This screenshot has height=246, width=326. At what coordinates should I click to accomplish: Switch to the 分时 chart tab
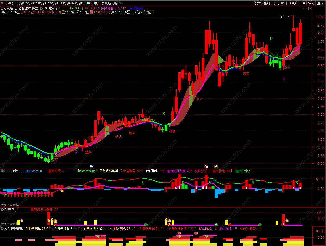pyautogui.click(x=10, y=3)
